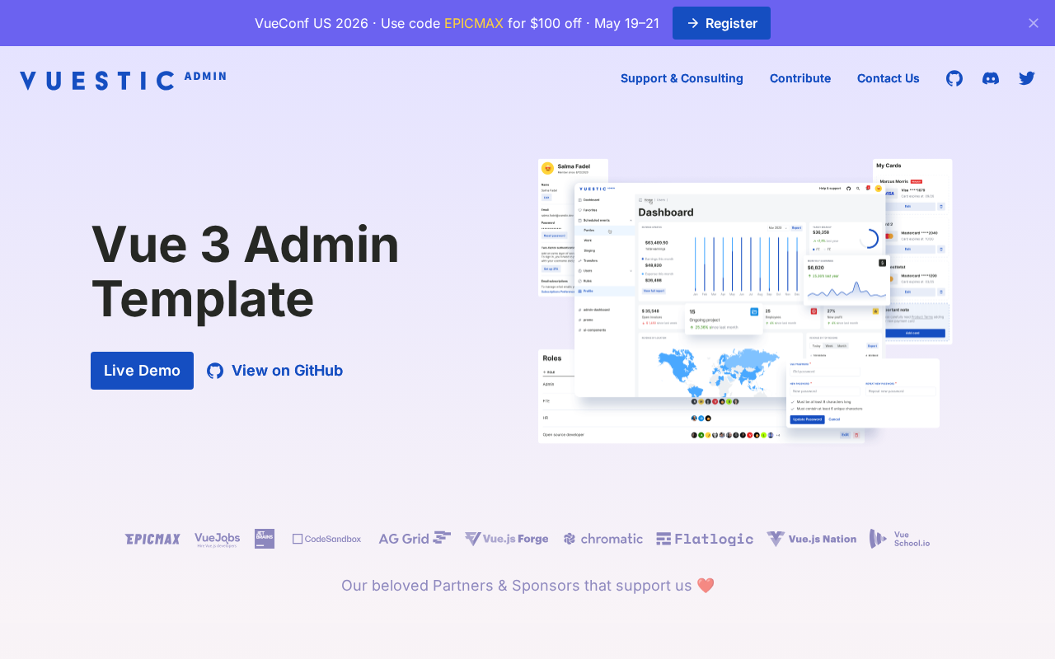This screenshot has height=659, width=1055.
Task: Open the Vue School.io sponsor logo
Action: [900, 539]
